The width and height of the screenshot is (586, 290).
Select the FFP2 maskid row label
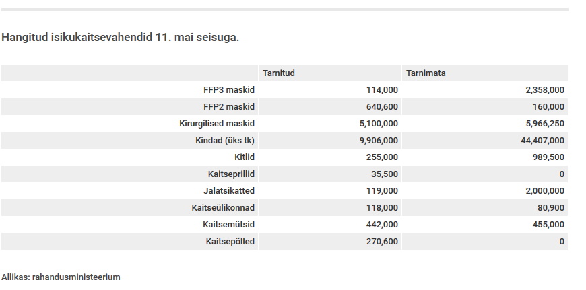click(228, 107)
